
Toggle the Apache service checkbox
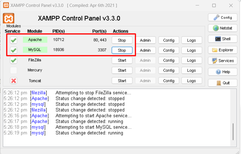click(14, 40)
